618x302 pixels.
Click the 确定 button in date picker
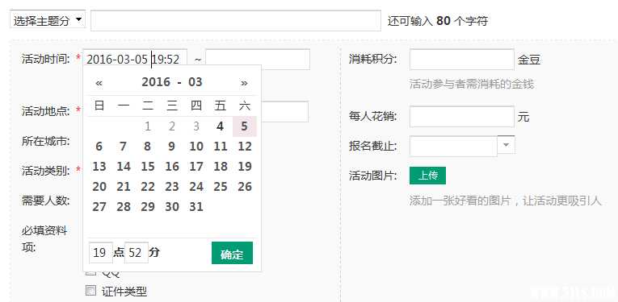(x=232, y=253)
